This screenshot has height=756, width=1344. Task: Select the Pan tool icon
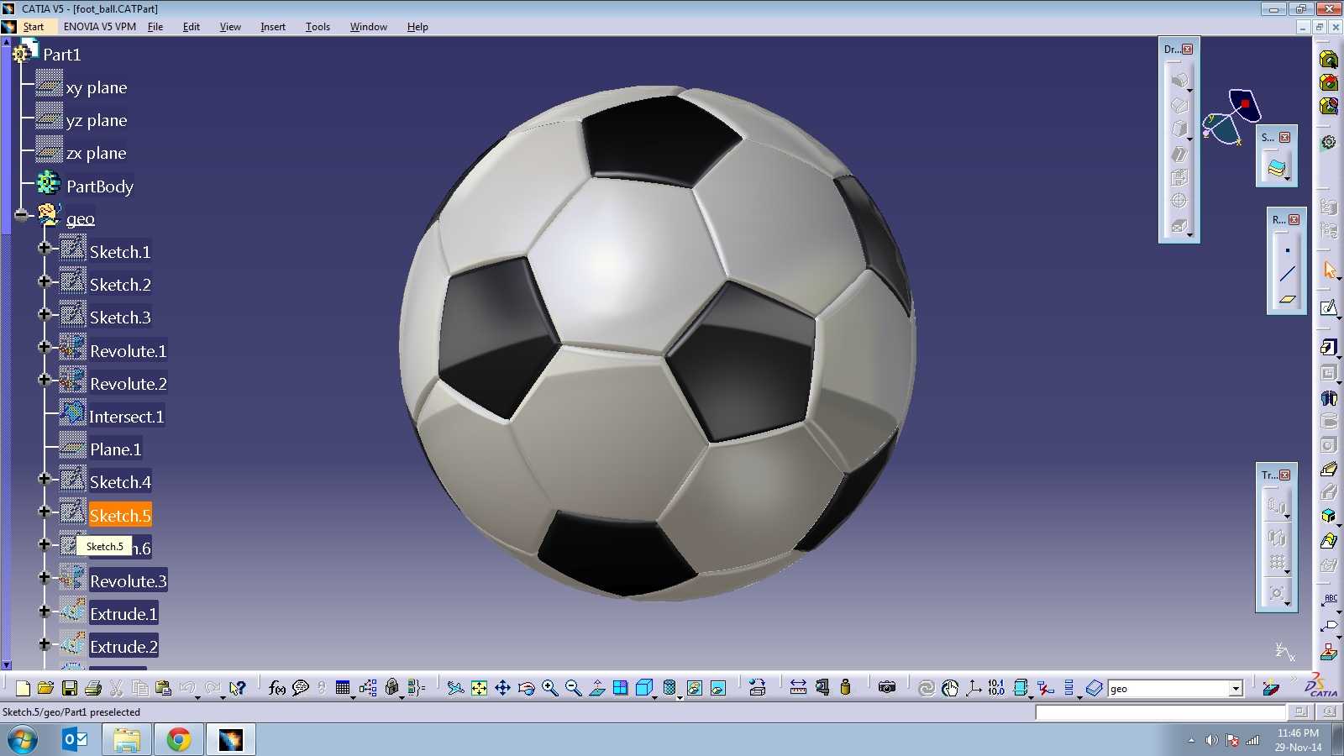tap(502, 688)
